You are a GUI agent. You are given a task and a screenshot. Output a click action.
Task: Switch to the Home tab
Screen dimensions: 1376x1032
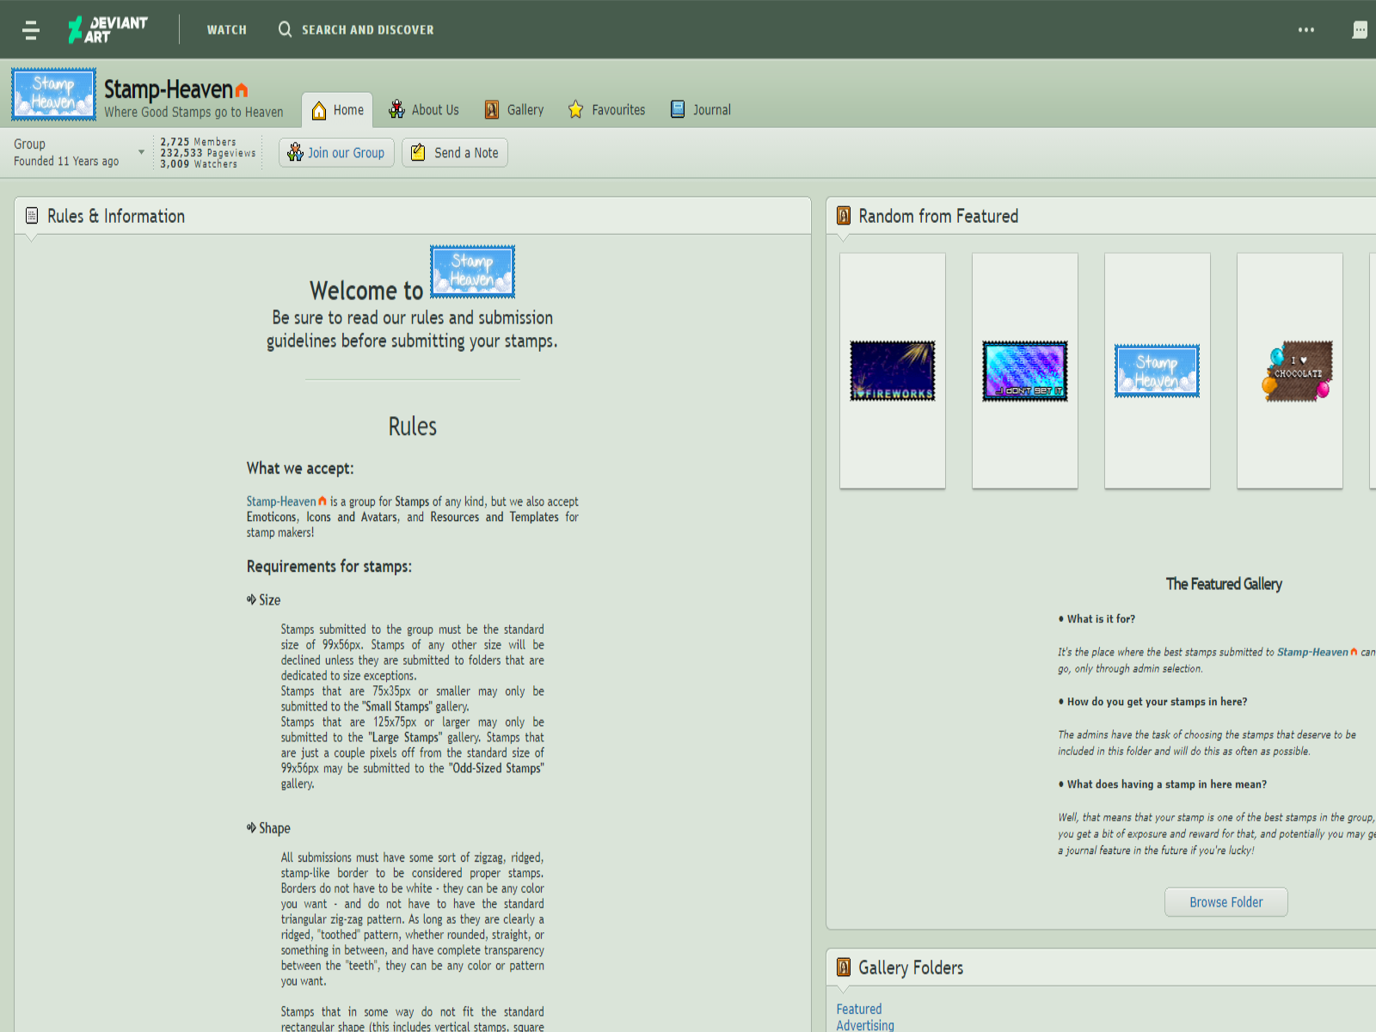pos(337,110)
